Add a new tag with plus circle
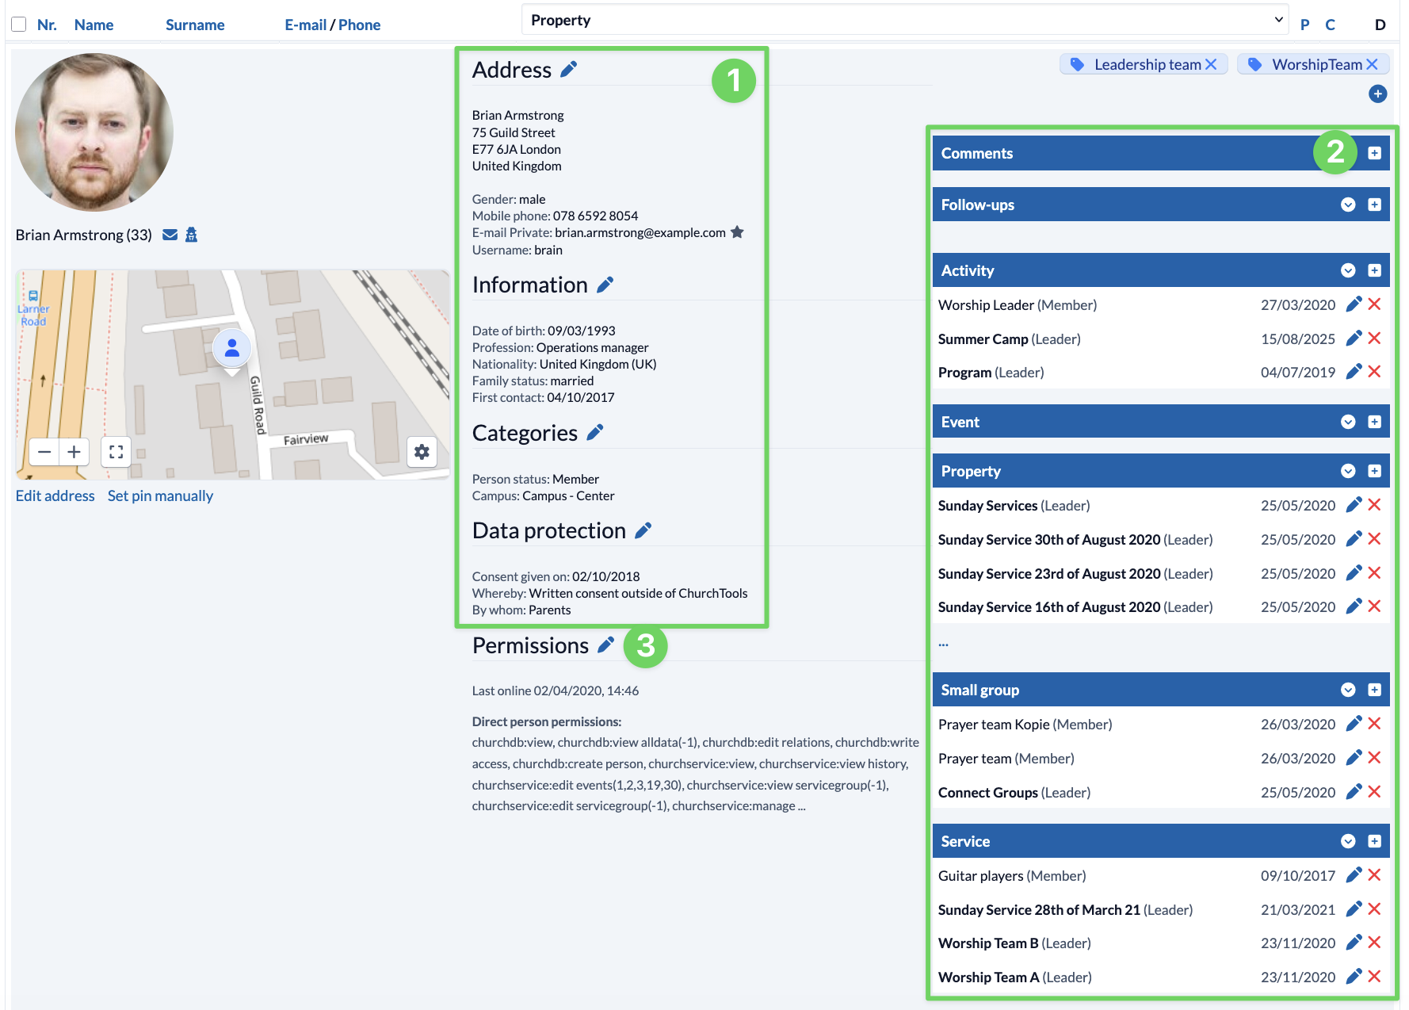This screenshot has width=1409, height=1010. 1378,94
